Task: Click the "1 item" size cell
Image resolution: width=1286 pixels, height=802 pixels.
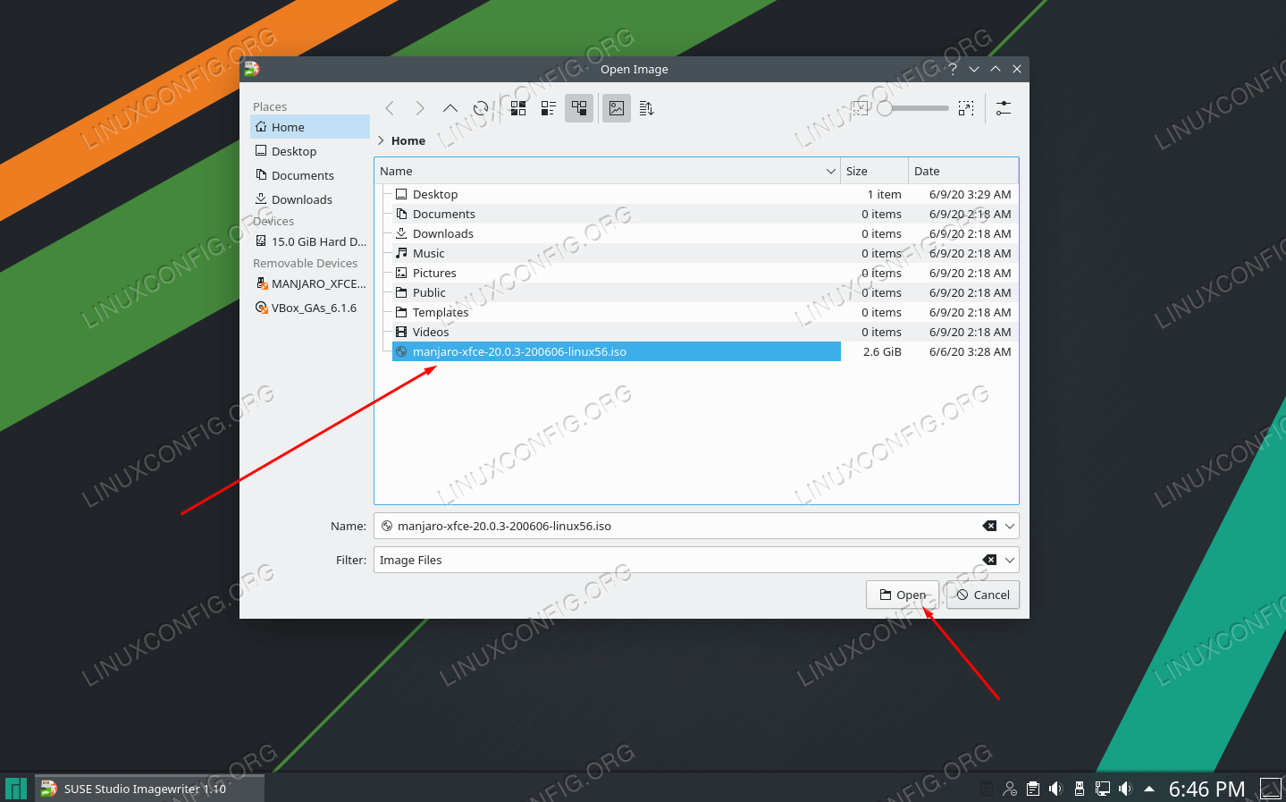Action: pos(884,194)
